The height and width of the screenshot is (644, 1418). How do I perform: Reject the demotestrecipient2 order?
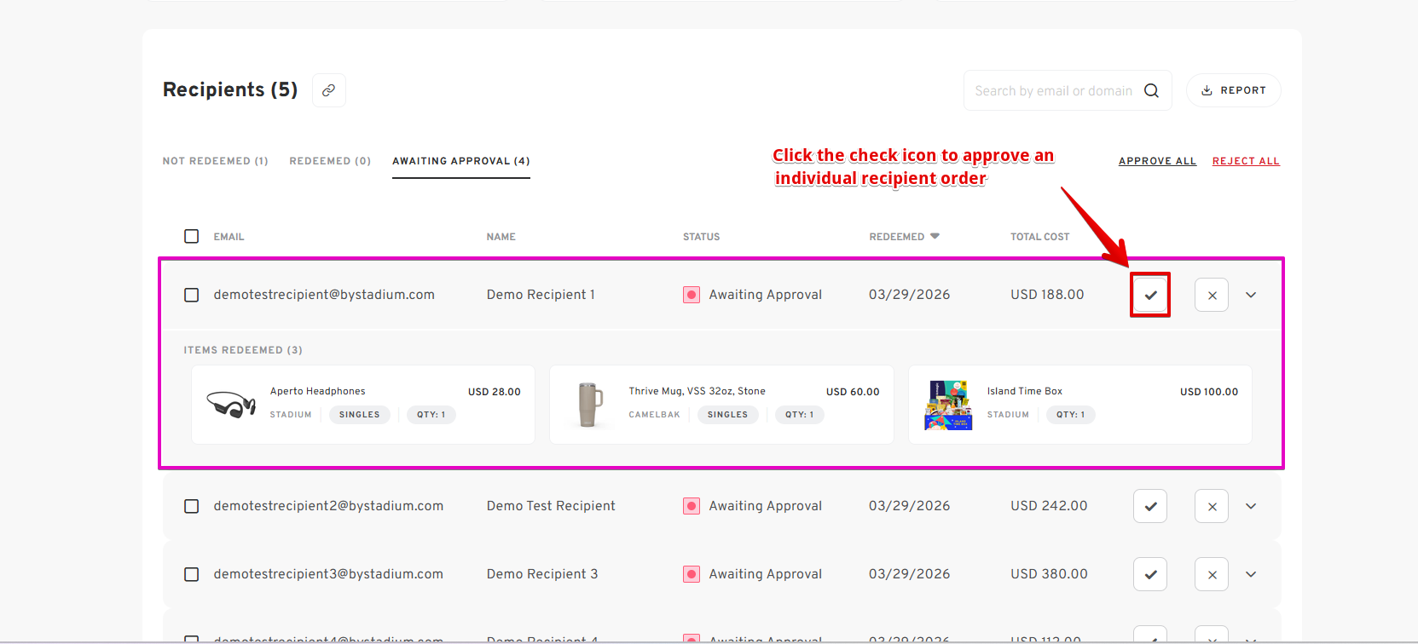pos(1212,506)
